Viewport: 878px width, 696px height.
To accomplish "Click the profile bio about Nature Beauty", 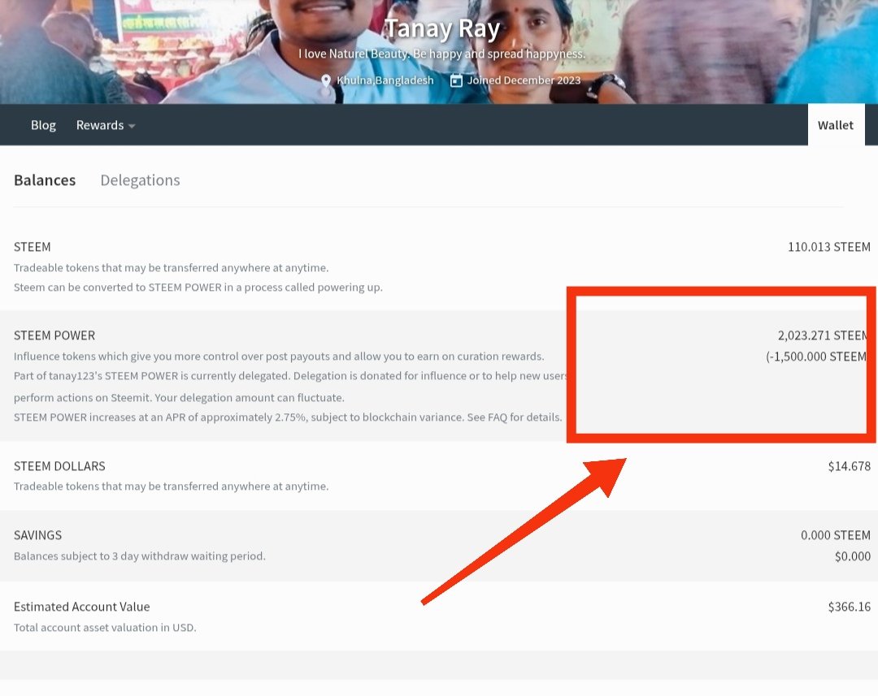I will tap(441, 54).
